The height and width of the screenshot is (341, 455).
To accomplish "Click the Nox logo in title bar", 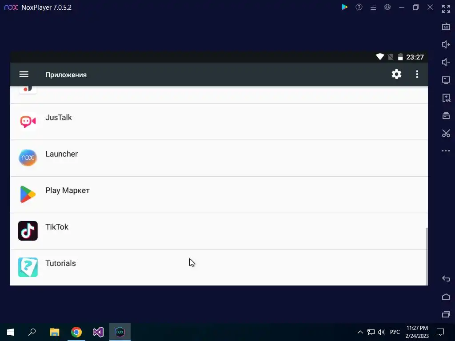I will pos(11,7).
